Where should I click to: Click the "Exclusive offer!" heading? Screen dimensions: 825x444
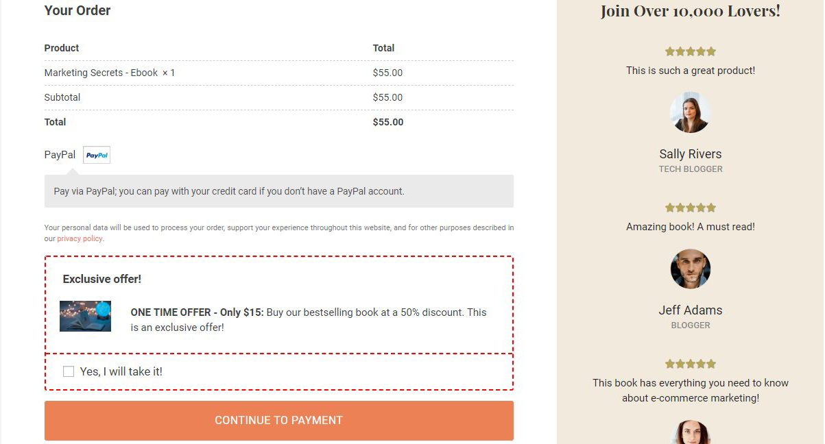pyautogui.click(x=101, y=279)
